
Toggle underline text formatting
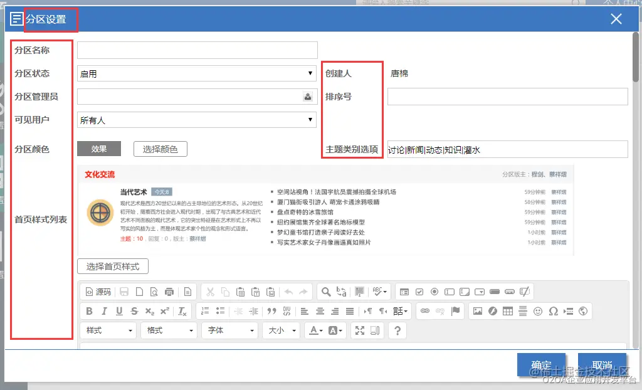pos(118,311)
